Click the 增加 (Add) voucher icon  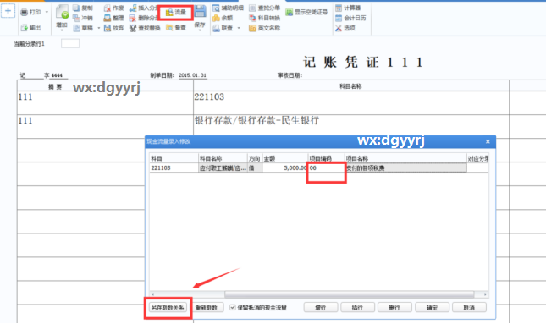point(63,12)
